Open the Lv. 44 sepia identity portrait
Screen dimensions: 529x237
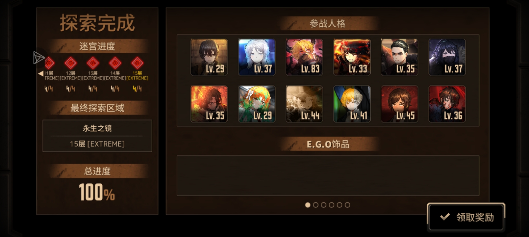tap(304, 104)
